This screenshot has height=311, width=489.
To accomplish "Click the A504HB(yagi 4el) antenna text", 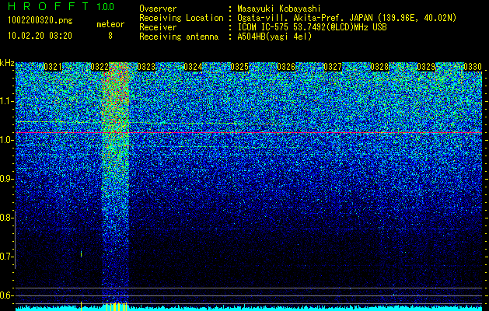I will pyautogui.click(x=274, y=37).
